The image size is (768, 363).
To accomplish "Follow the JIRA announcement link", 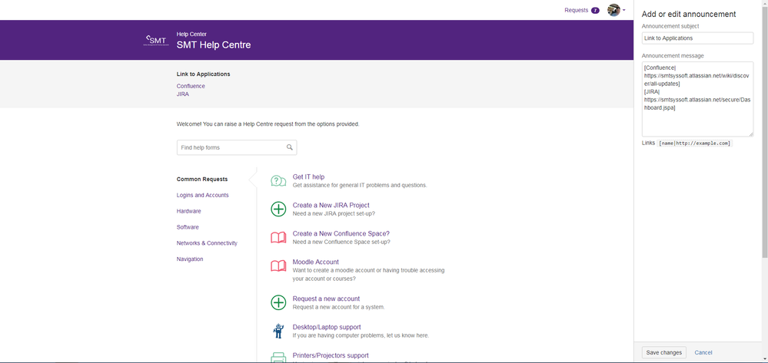I will coord(183,94).
